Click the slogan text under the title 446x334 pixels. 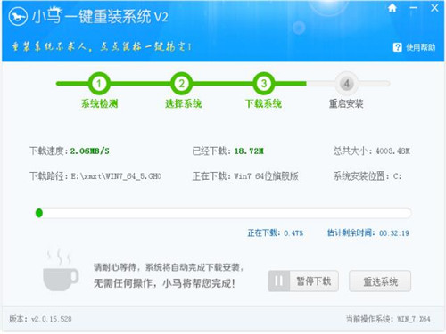point(102,46)
